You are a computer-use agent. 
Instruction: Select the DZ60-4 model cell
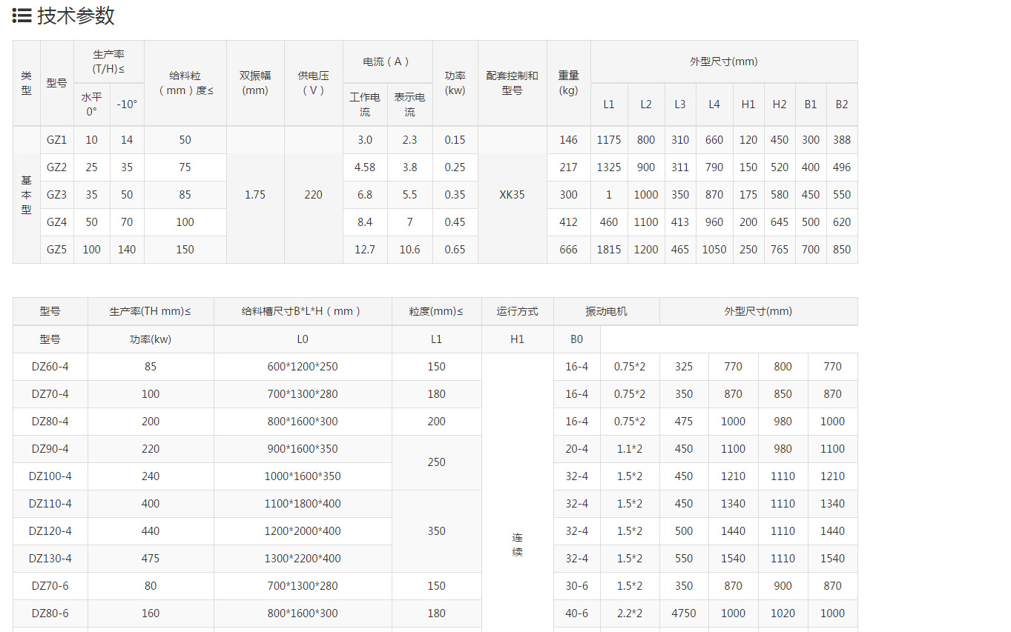50,367
